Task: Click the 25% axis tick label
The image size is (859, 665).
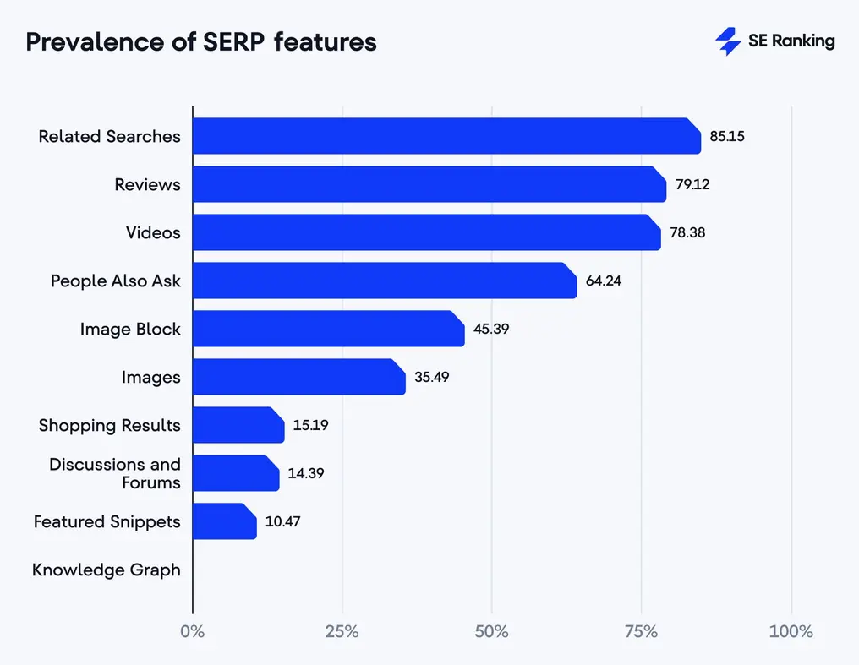Action: 342,631
